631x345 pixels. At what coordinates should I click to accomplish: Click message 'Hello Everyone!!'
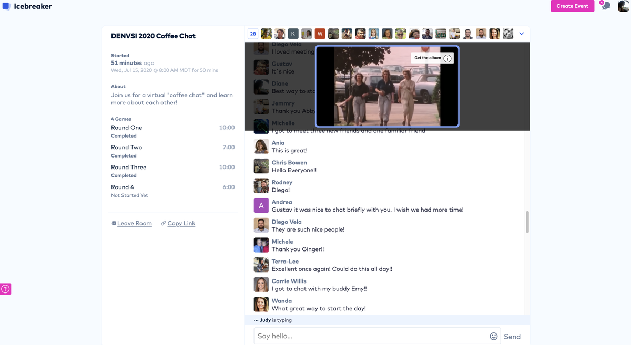click(294, 170)
